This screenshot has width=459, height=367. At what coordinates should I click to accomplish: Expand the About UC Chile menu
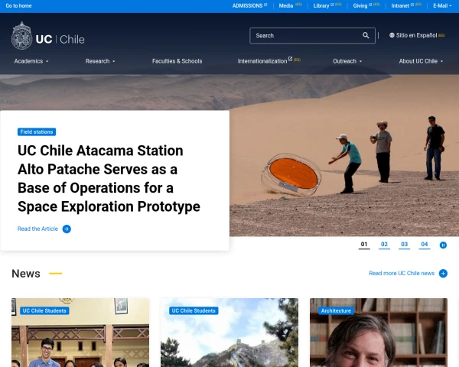(421, 61)
